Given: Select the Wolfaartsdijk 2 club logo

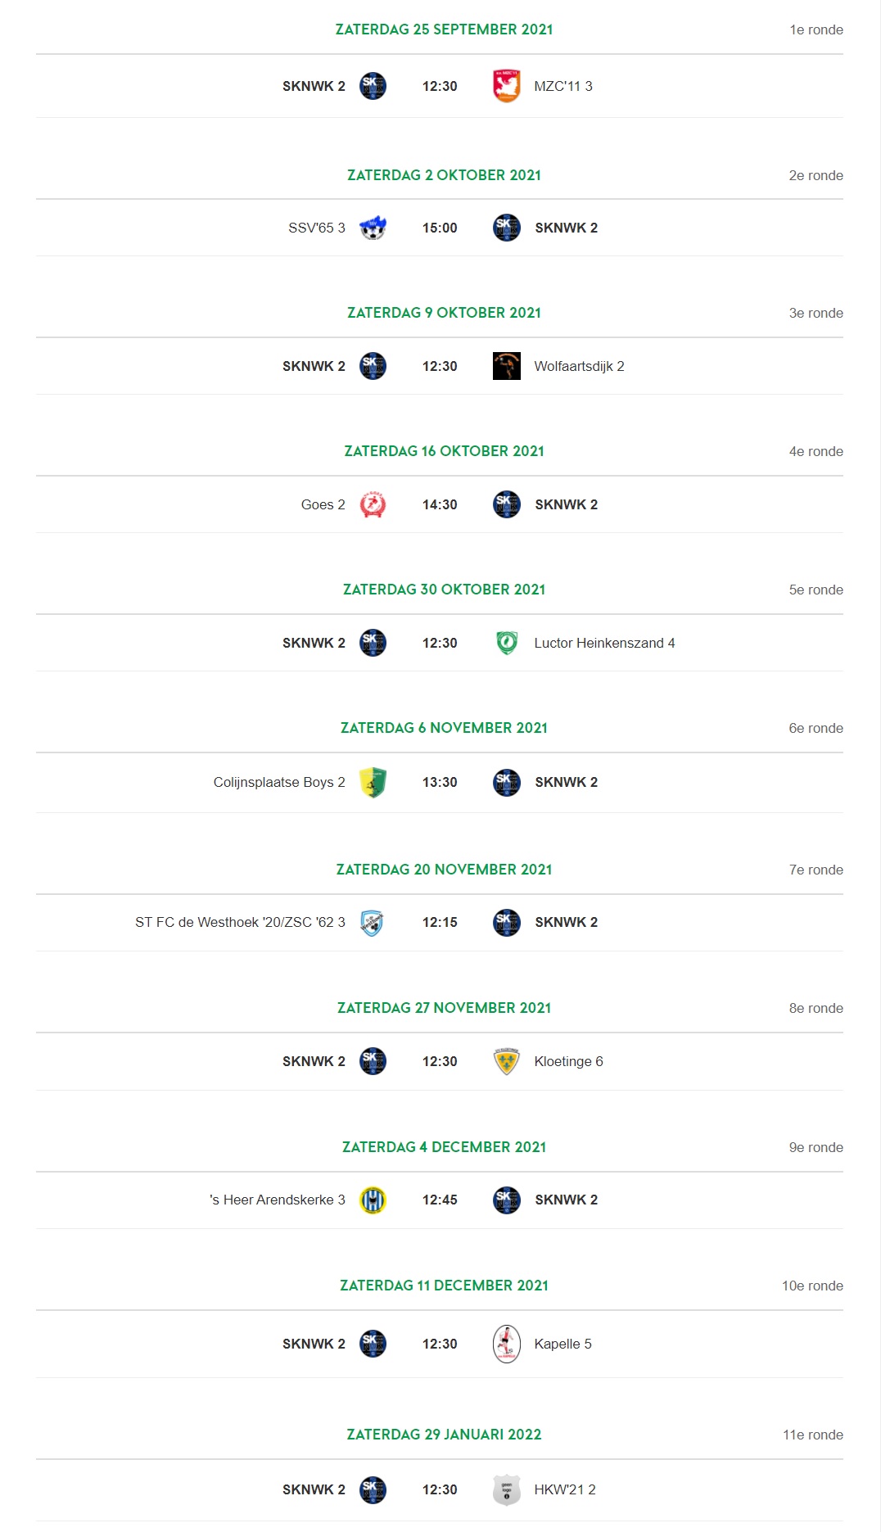Looking at the screenshot, I should [x=507, y=366].
